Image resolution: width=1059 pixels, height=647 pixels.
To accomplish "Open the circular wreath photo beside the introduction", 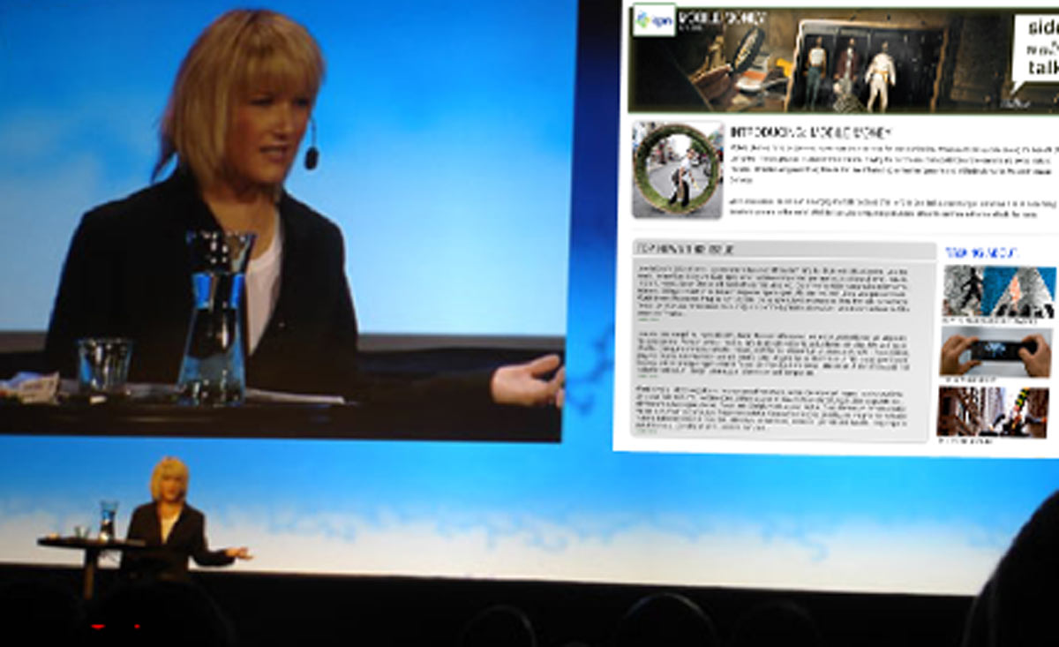I will click(678, 170).
